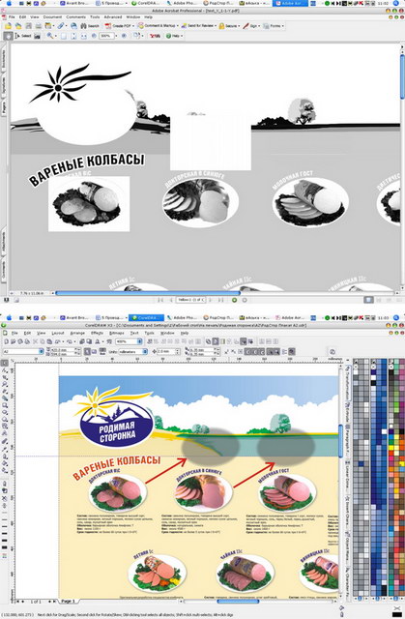Go to first page in Acrobat navigation bar
Image resolution: width=405 pixels, height=619 pixels.
click(160, 300)
